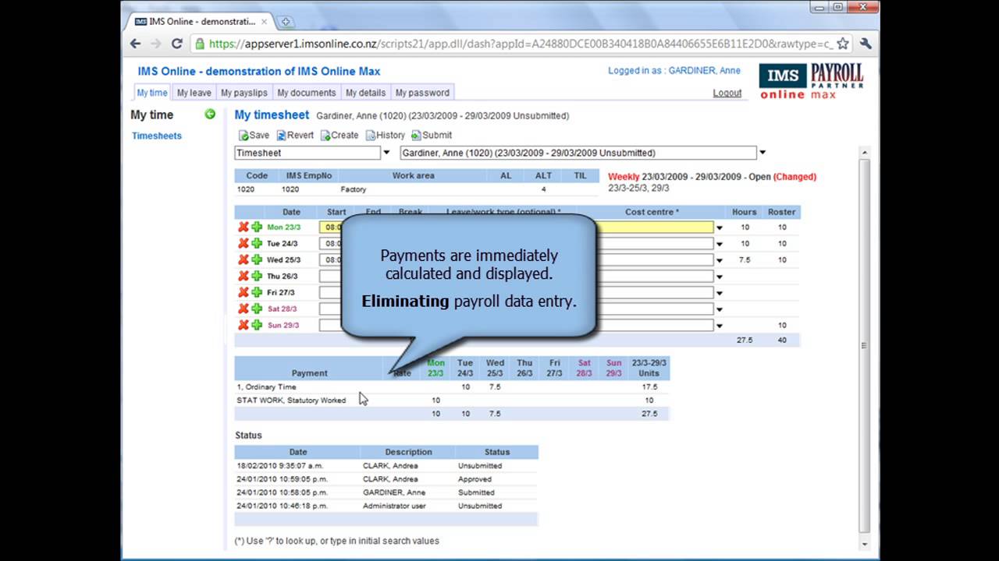This screenshot has width=999, height=561.
Task: Add a row for Thu 26/3
Action: pyautogui.click(x=257, y=276)
